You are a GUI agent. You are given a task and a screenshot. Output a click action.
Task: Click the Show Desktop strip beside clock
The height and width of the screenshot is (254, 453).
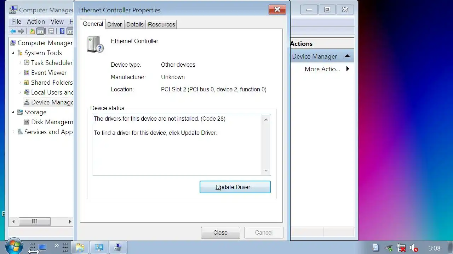tap(450, 248)
